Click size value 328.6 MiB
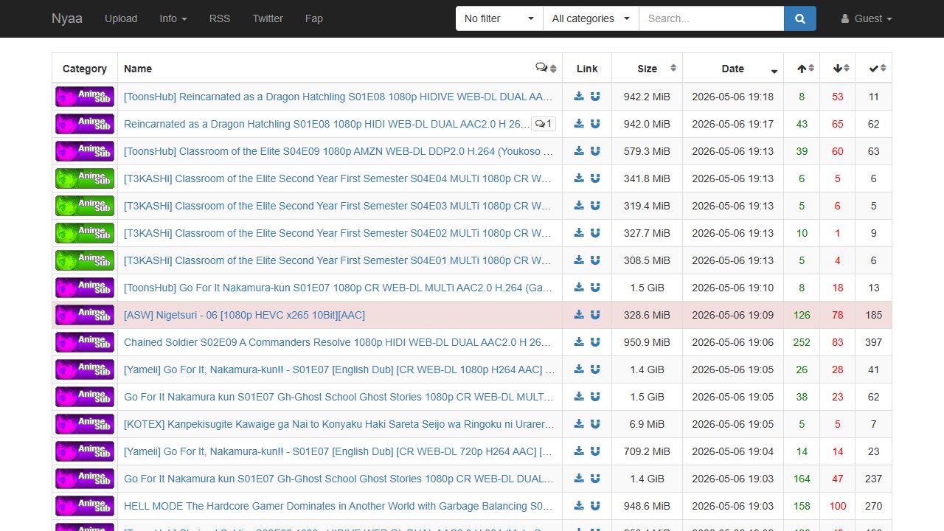This screenshot has height=531, width=944. pos(647,315)
